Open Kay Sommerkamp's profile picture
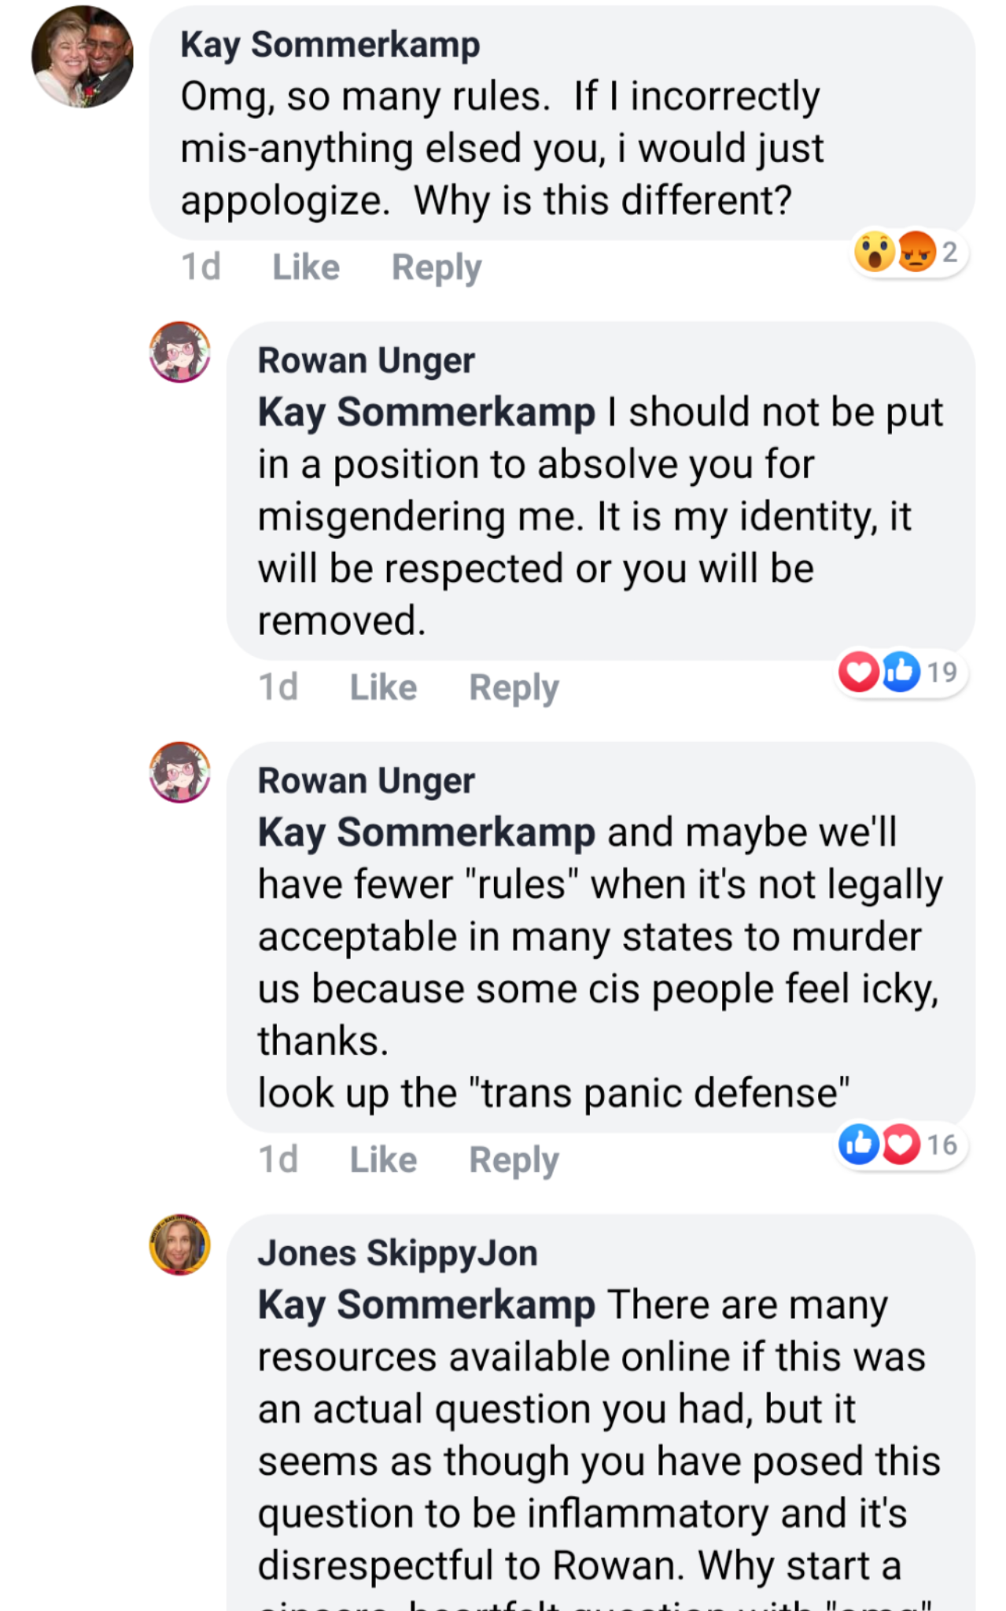Screen dimensions: 1006x1611 [83, 57]
